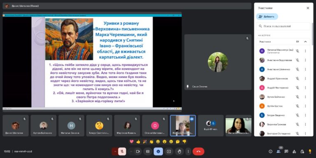
Task: Open video settings arrow beside camera
Action: coord(131,151)
